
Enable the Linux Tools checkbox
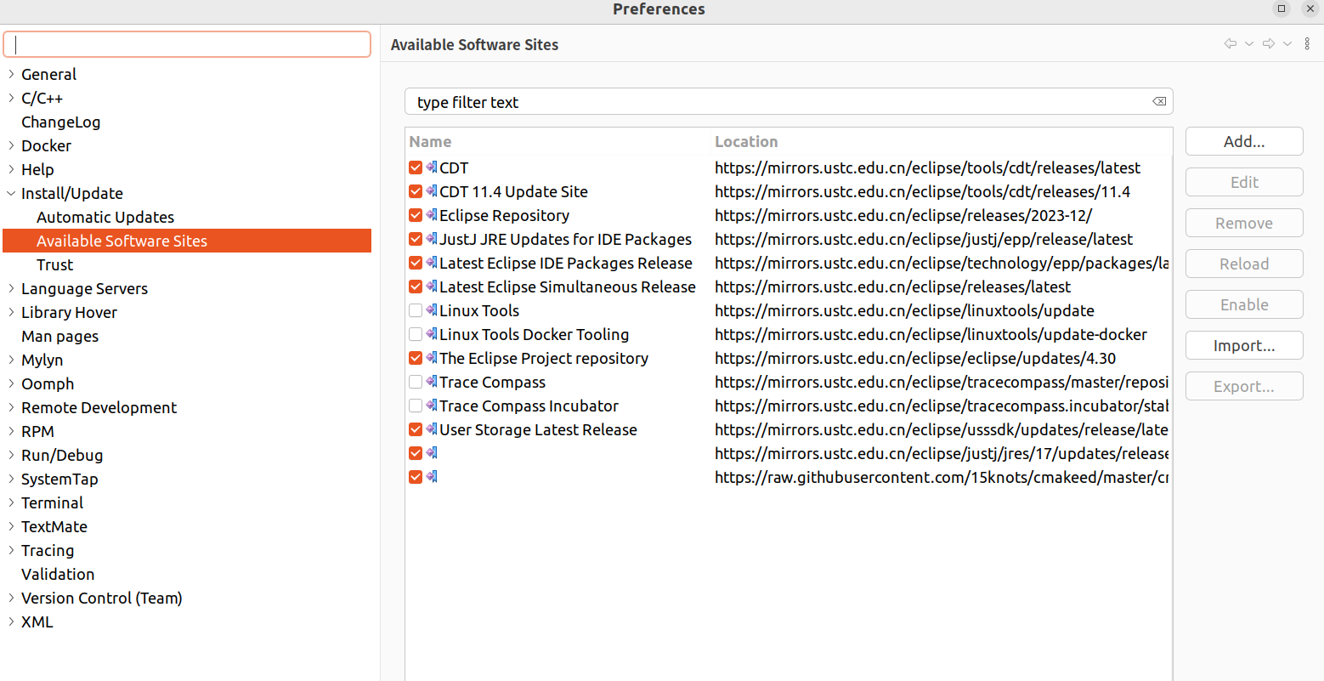(416, 310)
